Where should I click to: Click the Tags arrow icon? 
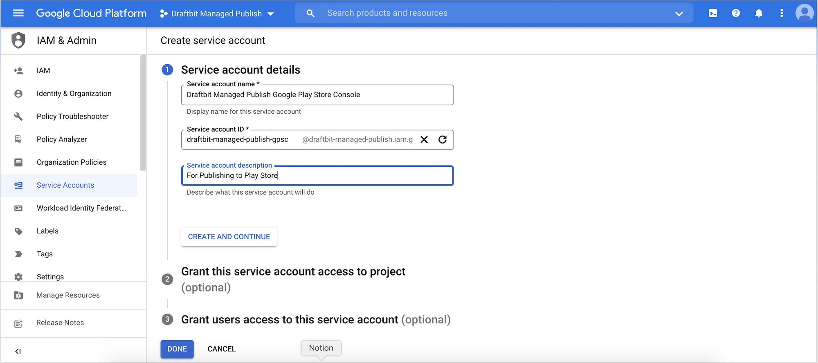(x=18, y=254)
